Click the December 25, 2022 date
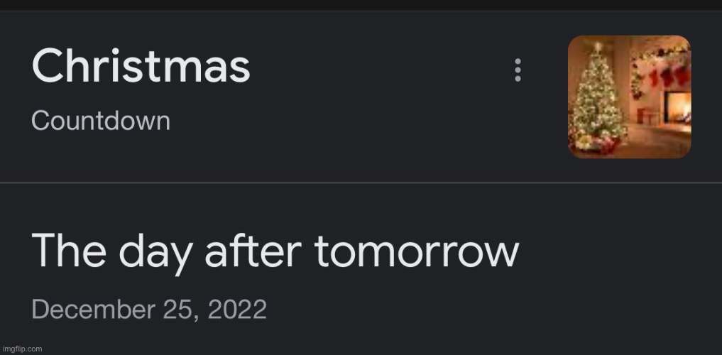Screen dimensions: 722x355 tap(149, 310)
